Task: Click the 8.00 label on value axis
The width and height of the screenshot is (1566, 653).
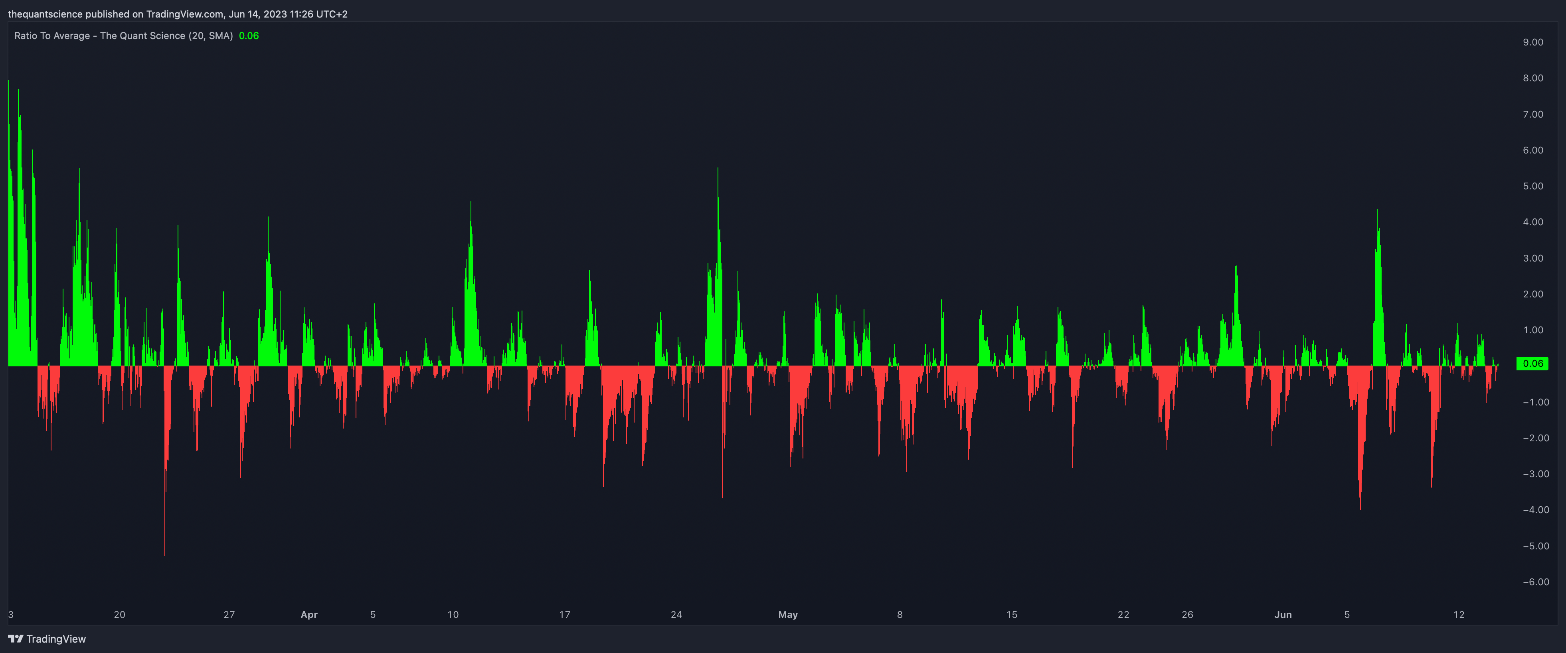Action: 1532,78
